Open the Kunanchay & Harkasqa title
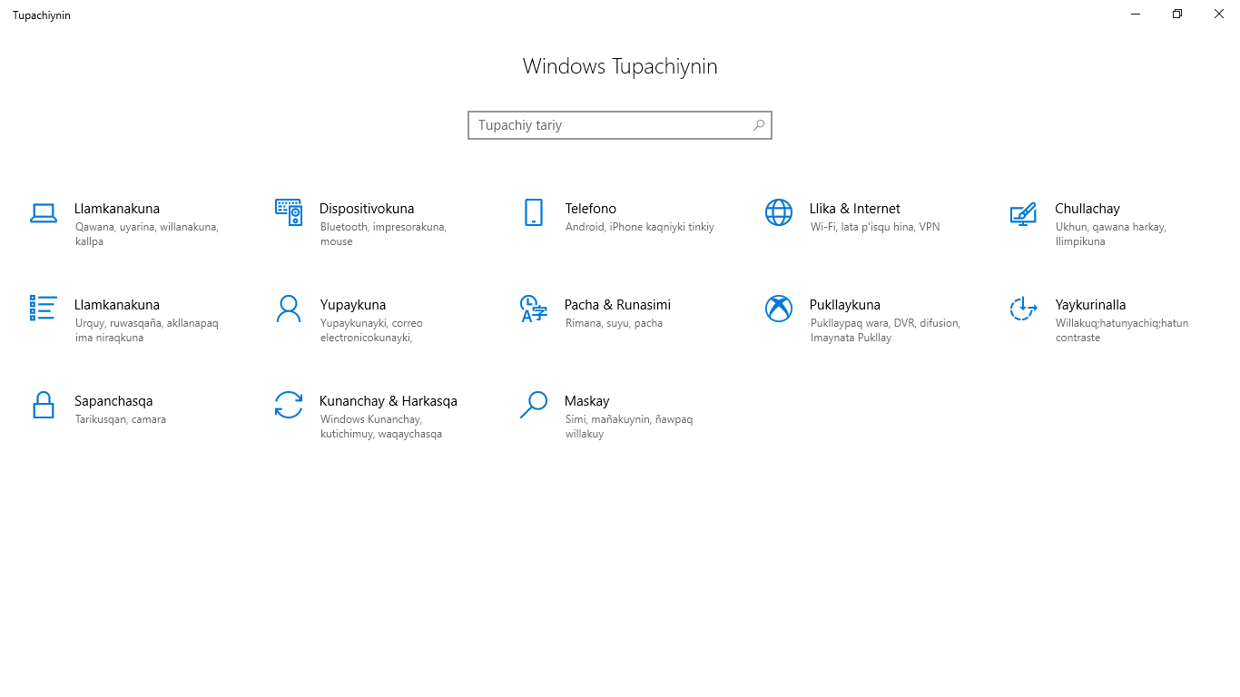 point(389,401)
